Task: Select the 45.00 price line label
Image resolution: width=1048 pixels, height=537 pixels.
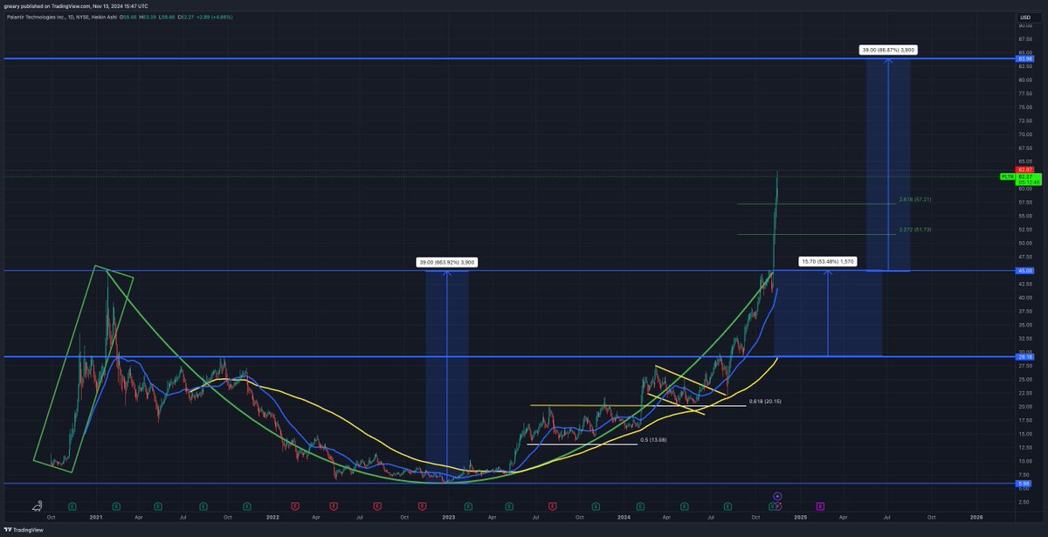Action: (x=1025, y=271)
